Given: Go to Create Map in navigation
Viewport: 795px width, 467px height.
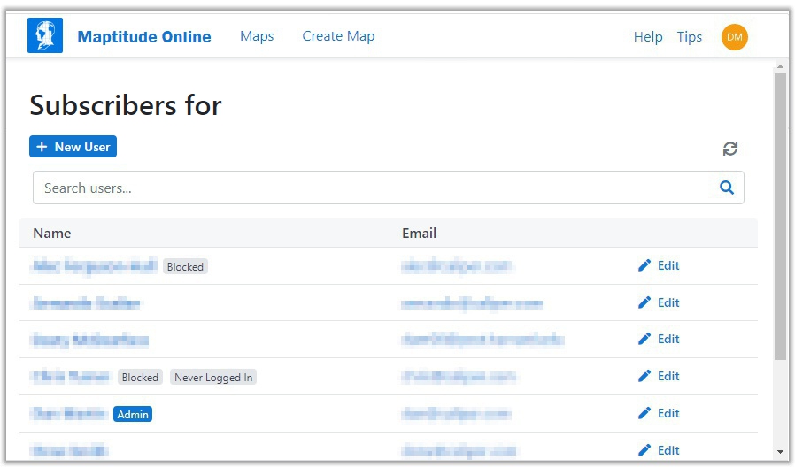Looking at the screenshot, I should (338, 36).
